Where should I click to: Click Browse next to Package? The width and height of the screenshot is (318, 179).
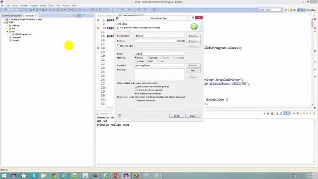193,41
